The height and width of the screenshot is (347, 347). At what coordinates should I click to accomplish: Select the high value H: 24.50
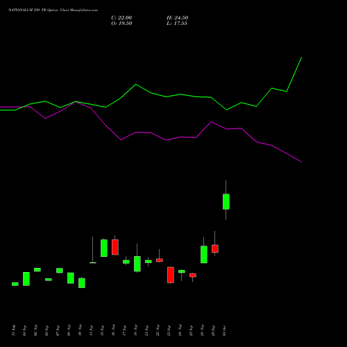coord(178,18)
